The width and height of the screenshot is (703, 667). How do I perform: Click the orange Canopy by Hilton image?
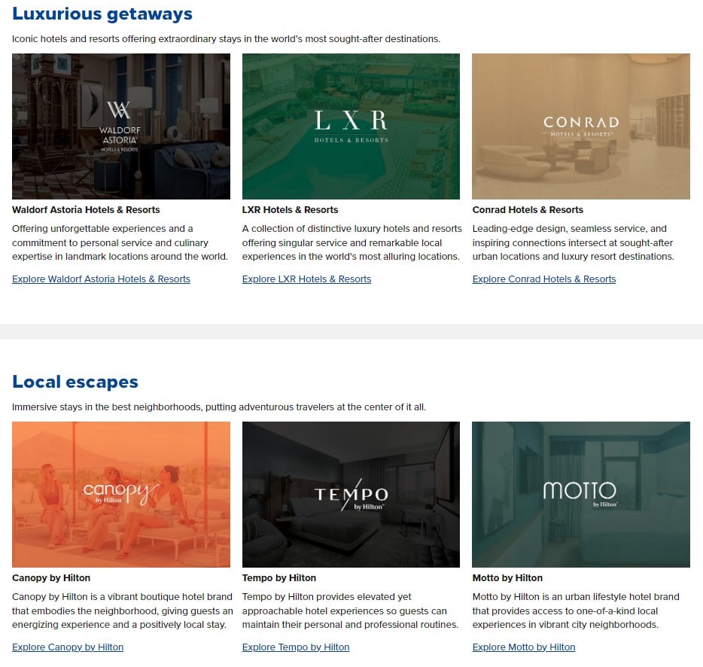point(121,495)
